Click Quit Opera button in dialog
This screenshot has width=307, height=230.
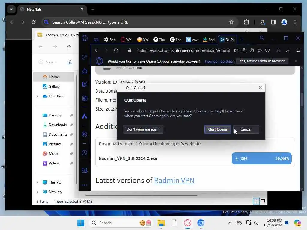(218, 129)
